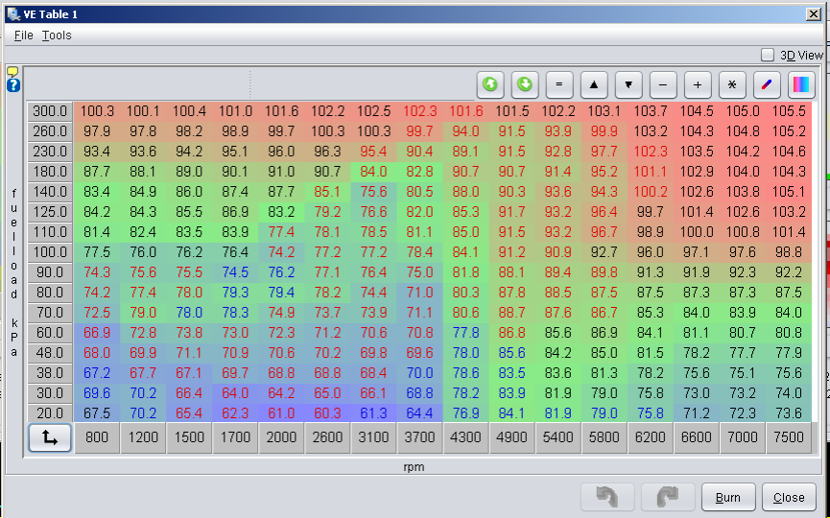The width and height of the screenshot is (830, 518).
Task: Open the color gradient settings icon
Action: click(801, 84)
